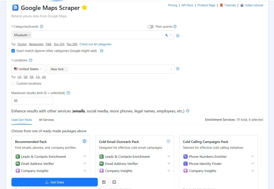Viewport: 274px width, 189px height.
Task: Open help icon right of categories field
Action: point(178,36)
